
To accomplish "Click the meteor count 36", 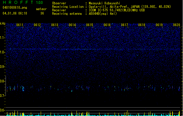I will [x=42, y=13].
